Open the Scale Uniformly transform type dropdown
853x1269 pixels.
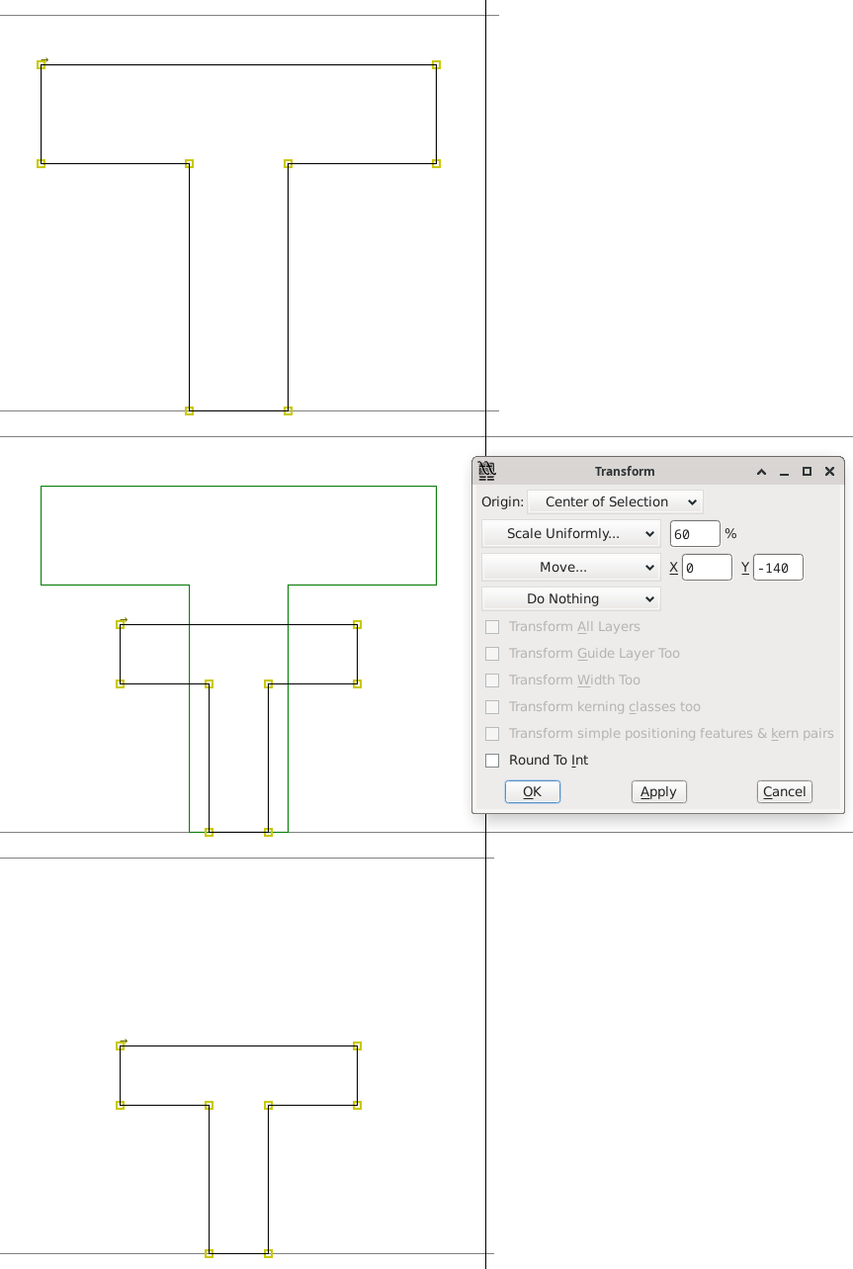click(x=570, y=533)
